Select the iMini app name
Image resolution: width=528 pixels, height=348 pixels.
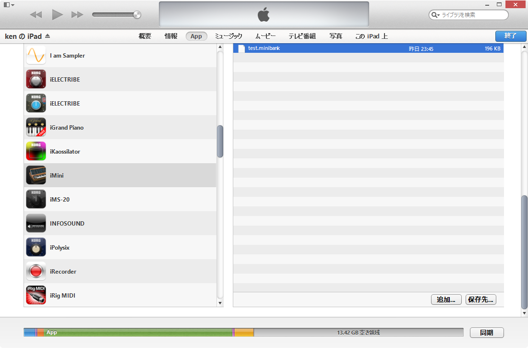coord(57,176)
